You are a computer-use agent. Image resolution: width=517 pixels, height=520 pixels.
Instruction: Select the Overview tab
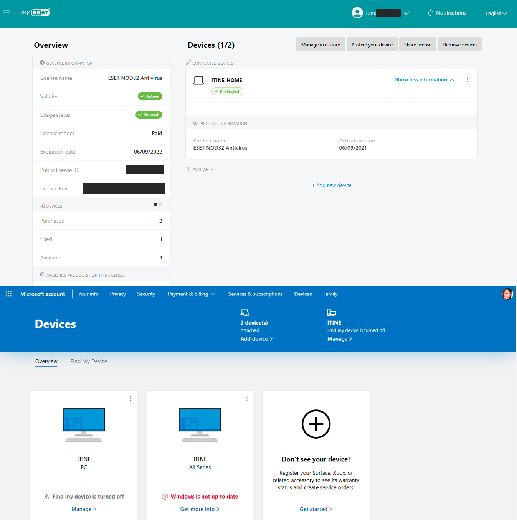pos(46,362)
